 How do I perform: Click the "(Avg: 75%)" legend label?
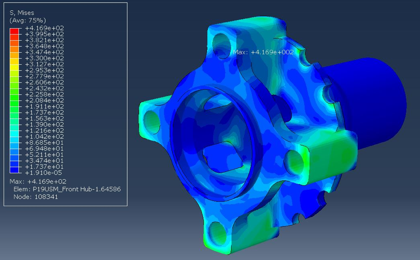pyautogui.click(x=28, y=21)
